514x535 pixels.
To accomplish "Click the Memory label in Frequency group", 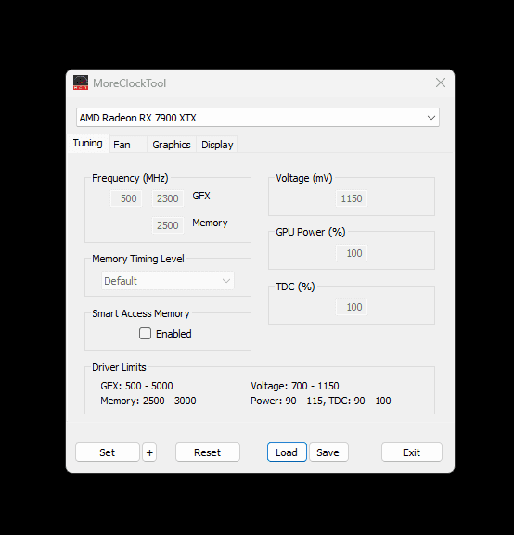I will tap(210, 223).
